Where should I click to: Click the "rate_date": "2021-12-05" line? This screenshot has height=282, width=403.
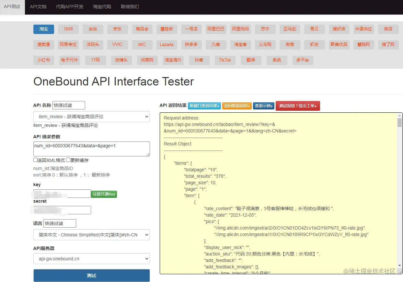[230, 215]
